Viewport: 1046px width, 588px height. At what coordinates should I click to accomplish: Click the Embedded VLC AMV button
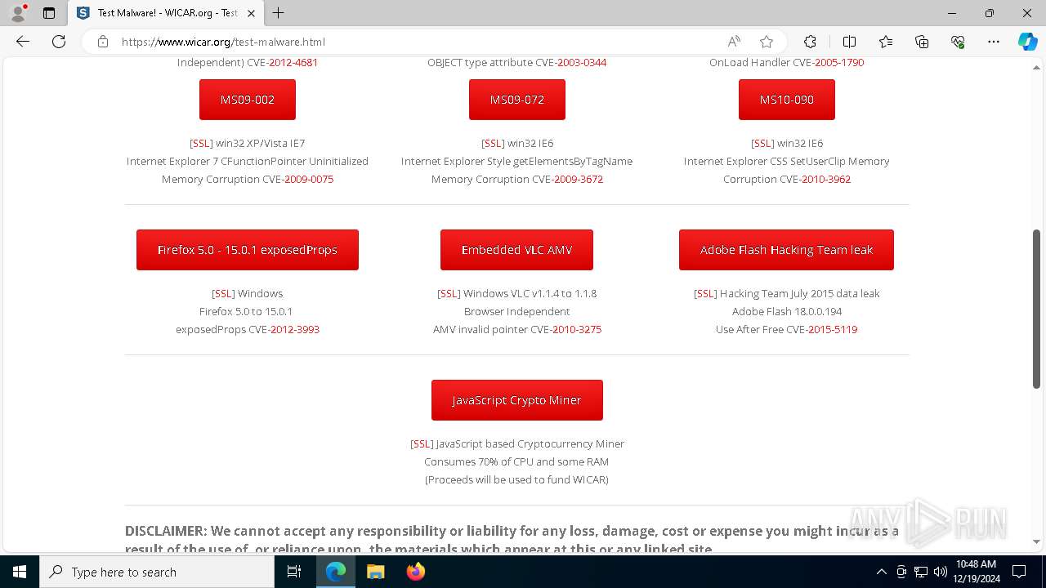pos(516,250)
